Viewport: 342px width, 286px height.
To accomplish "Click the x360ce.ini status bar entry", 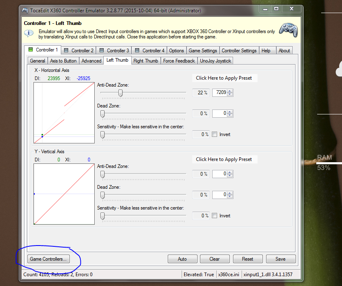I will 229,275.
